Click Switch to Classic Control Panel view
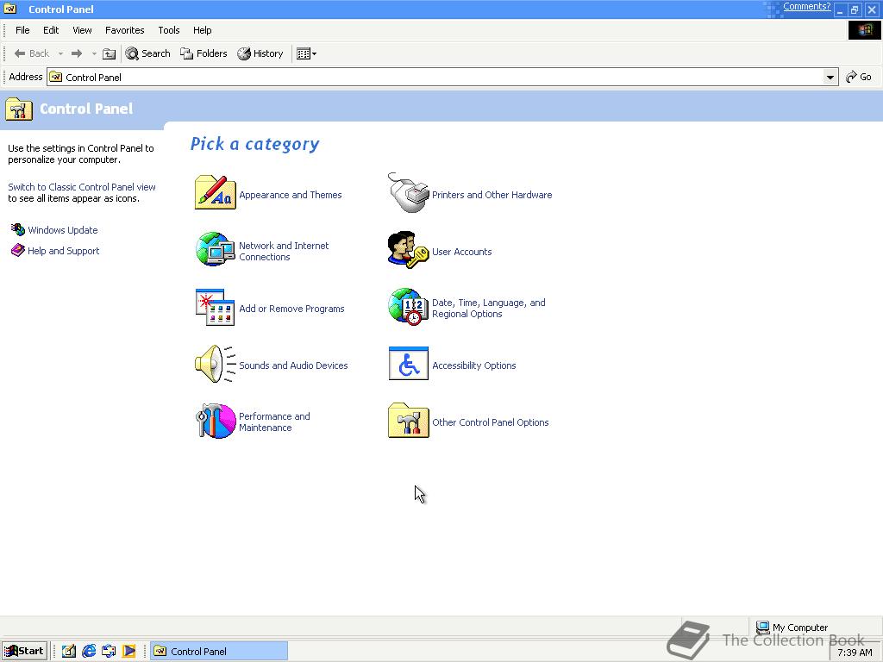 click(82, 187)
